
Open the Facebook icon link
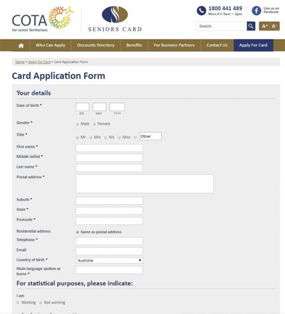pos(256,11)
